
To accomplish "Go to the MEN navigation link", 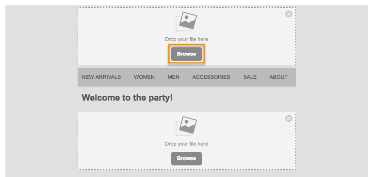I will point(174,77).
